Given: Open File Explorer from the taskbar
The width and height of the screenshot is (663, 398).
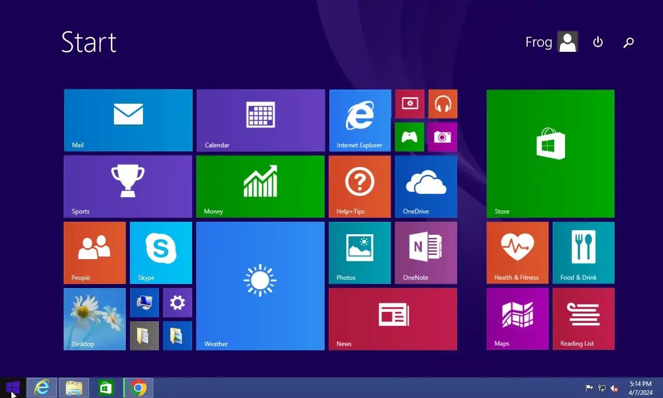Looking at the screenshot, I should coord(74,388).
